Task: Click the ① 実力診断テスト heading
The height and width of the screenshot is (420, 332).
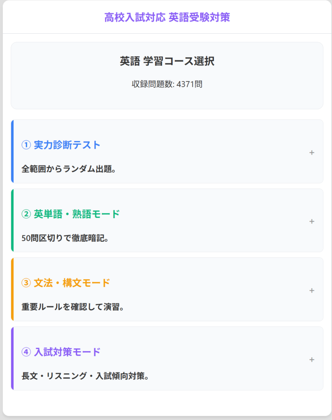Action: point(61,145)
